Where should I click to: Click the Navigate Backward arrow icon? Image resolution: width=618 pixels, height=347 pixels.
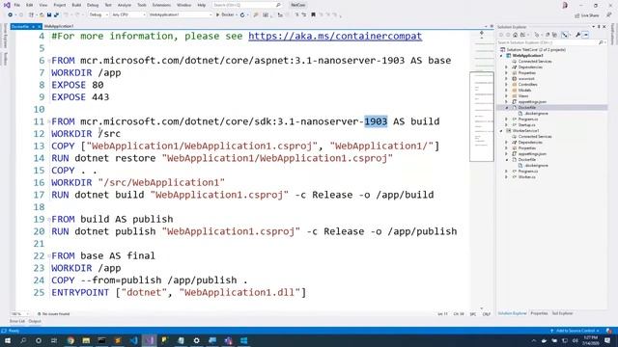[11, 15]
